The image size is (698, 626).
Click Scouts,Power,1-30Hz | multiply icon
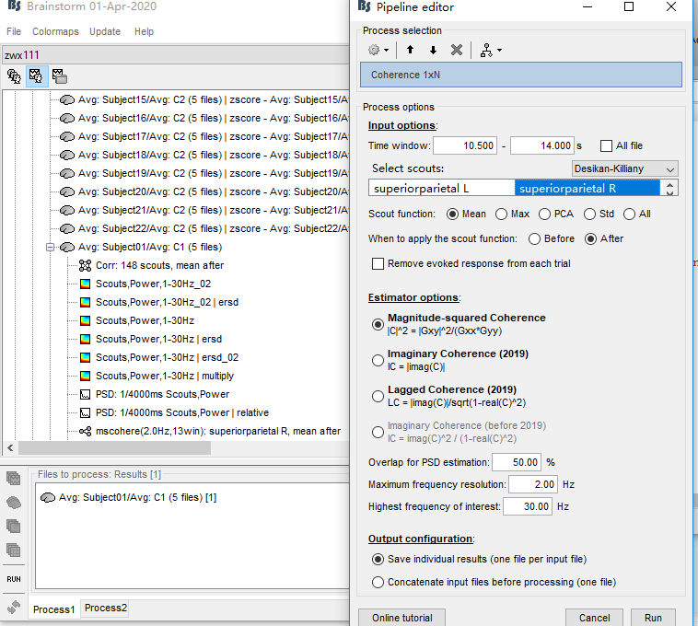(x=85, y=376)
